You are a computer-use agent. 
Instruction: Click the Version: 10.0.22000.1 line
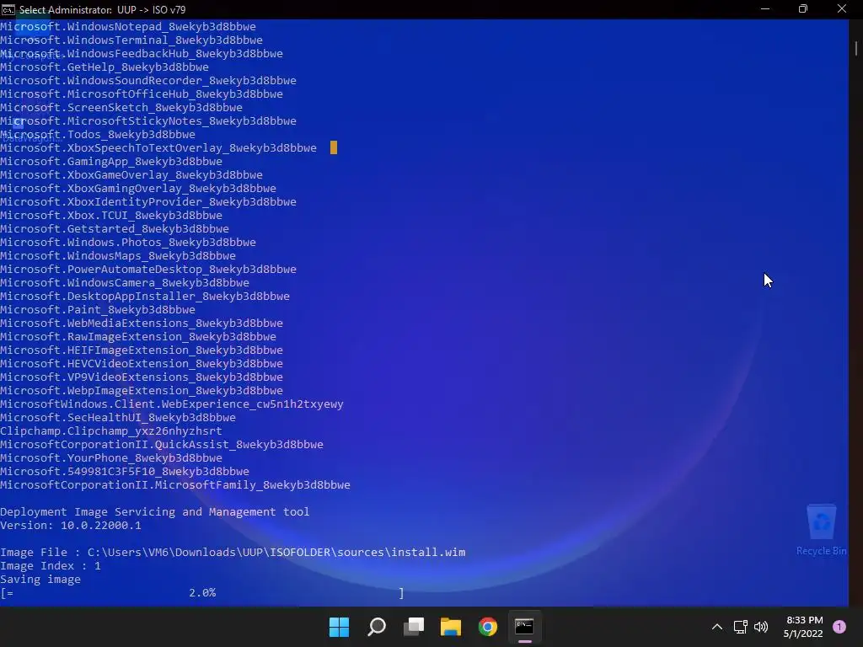pos(71,526)
